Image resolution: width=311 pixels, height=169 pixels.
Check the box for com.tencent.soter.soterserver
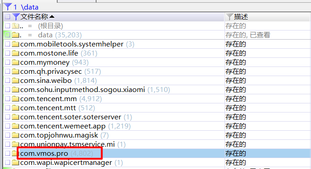tap(7, 117)
